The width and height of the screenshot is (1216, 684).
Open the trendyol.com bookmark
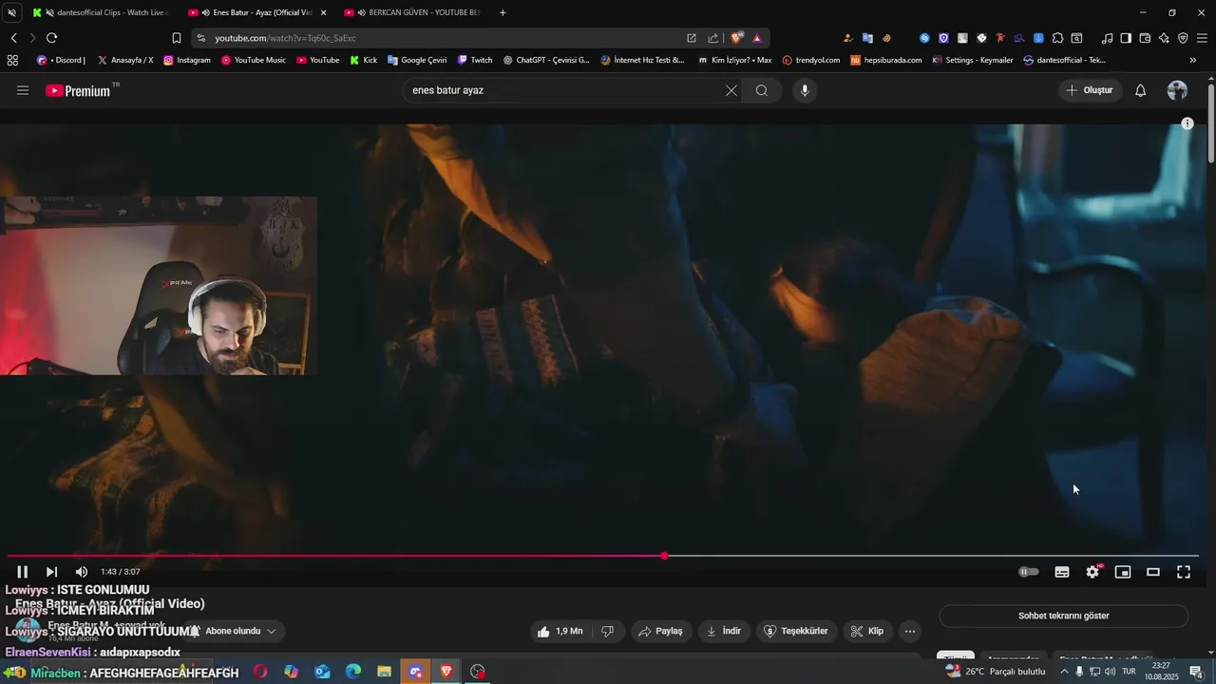pos(811,60)
